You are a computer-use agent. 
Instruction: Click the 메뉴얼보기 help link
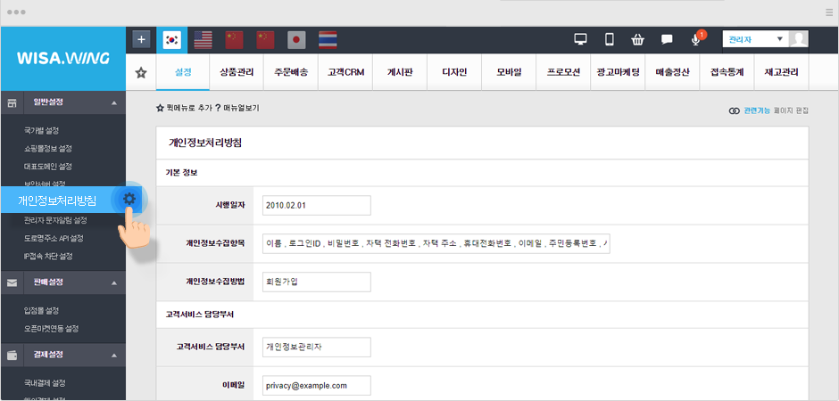coord(237,108)
